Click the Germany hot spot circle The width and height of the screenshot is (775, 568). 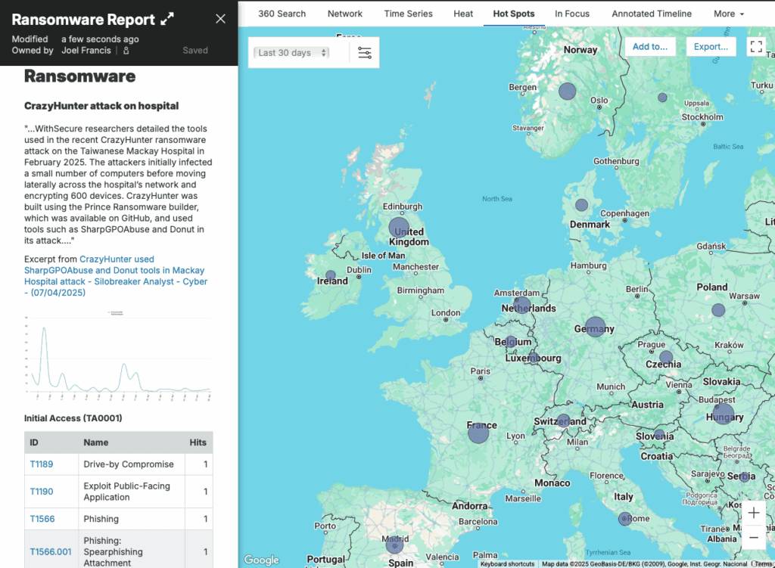pos(595,327)
